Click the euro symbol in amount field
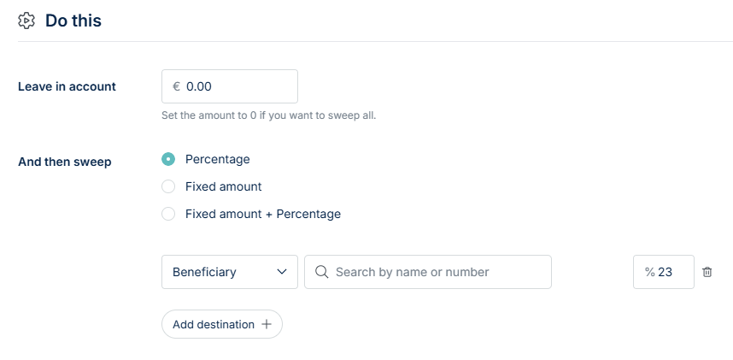 pyautogui.click(x=176, y=86)
